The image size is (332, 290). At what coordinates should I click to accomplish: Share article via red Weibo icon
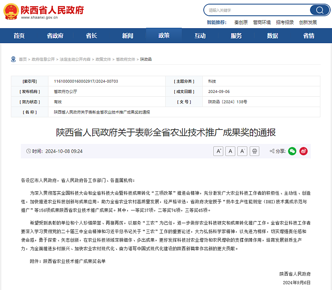coord(304,151)
